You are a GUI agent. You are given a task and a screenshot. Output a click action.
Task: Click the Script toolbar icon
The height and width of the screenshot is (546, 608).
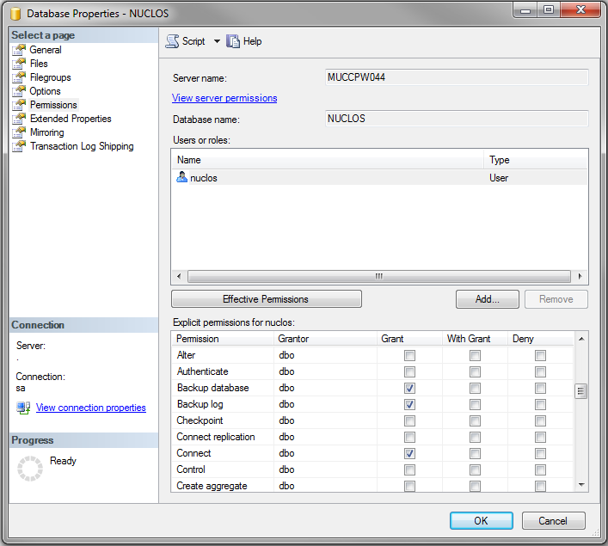[172, 41]
